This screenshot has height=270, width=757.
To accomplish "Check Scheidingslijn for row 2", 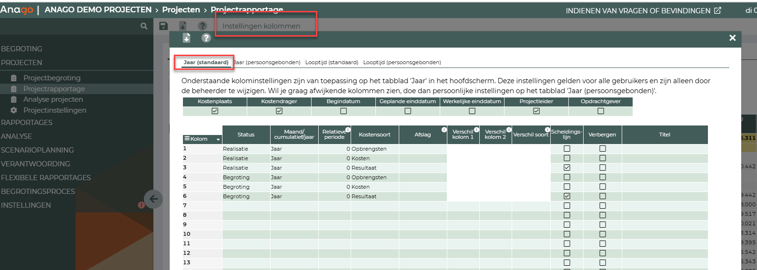I will coord(567,158).
